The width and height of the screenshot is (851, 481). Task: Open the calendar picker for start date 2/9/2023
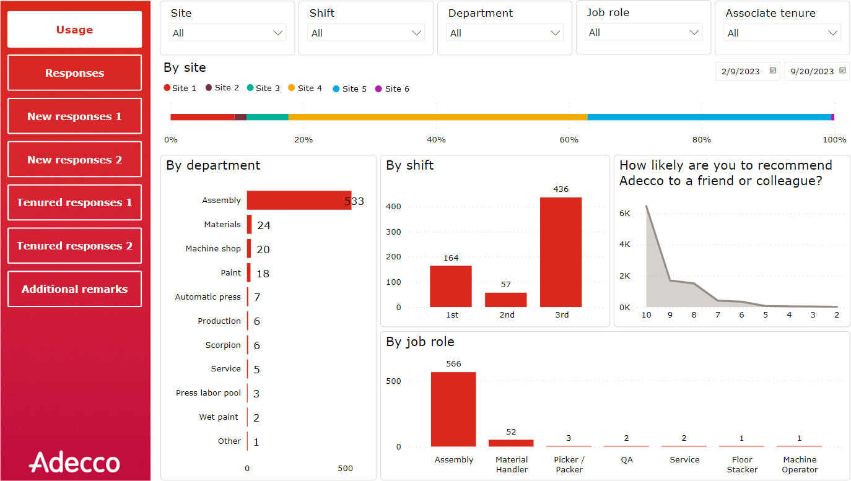pos(772,71)
